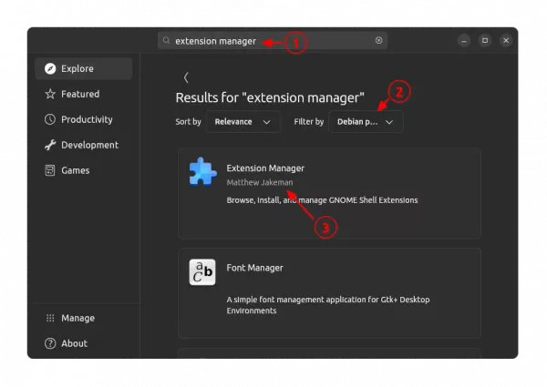Click the Font Manager description text
Viewport: 547px width, 387px height.
click(x=328, y=305)
